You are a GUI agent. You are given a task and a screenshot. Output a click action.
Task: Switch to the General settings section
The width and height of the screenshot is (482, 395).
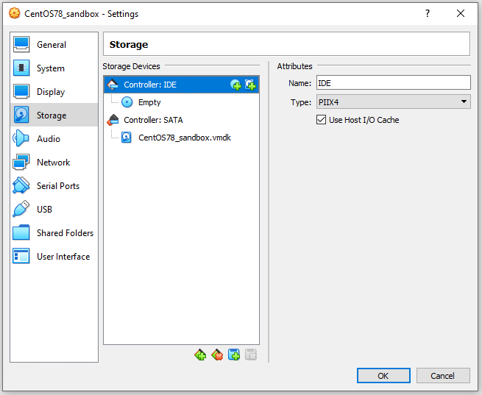[x=52, y=45]
